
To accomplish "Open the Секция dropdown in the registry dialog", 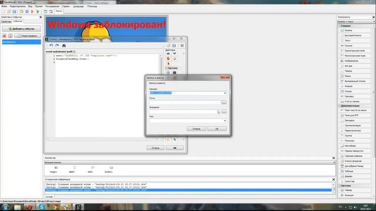I will [224, 93].
